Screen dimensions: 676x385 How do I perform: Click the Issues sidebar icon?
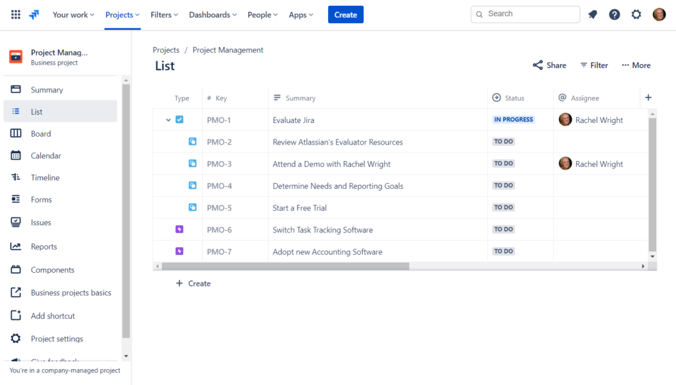tap(16, 222)
